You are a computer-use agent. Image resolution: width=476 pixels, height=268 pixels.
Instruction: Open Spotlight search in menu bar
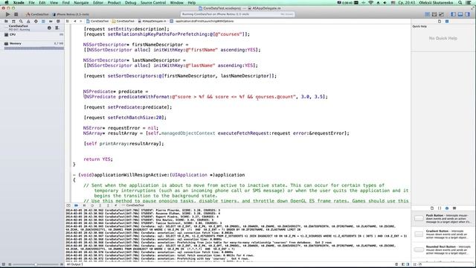coord(460,3)
